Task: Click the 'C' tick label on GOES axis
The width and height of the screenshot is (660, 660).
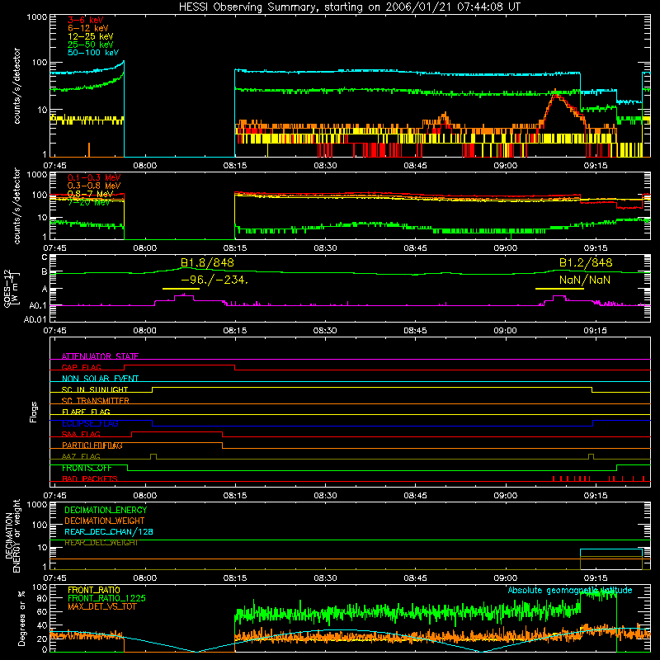Action: 45,257
